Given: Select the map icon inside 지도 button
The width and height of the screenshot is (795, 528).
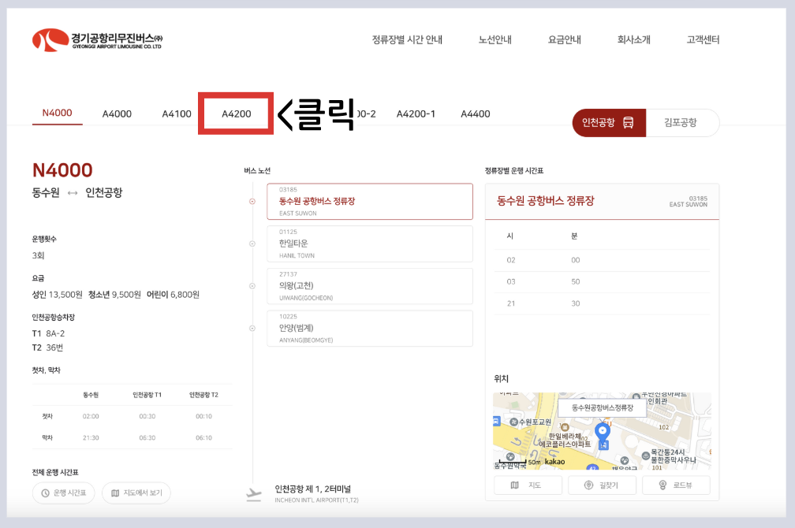Looking at the screenshot, I should [514, 485].
